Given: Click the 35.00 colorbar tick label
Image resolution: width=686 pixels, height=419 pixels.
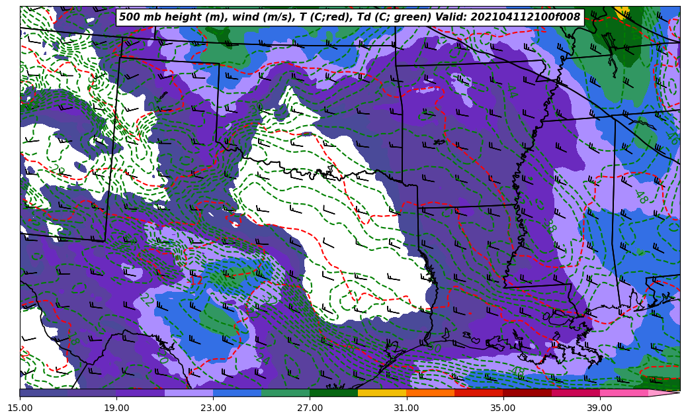Looking at the screenshot, I should (503, 408).
